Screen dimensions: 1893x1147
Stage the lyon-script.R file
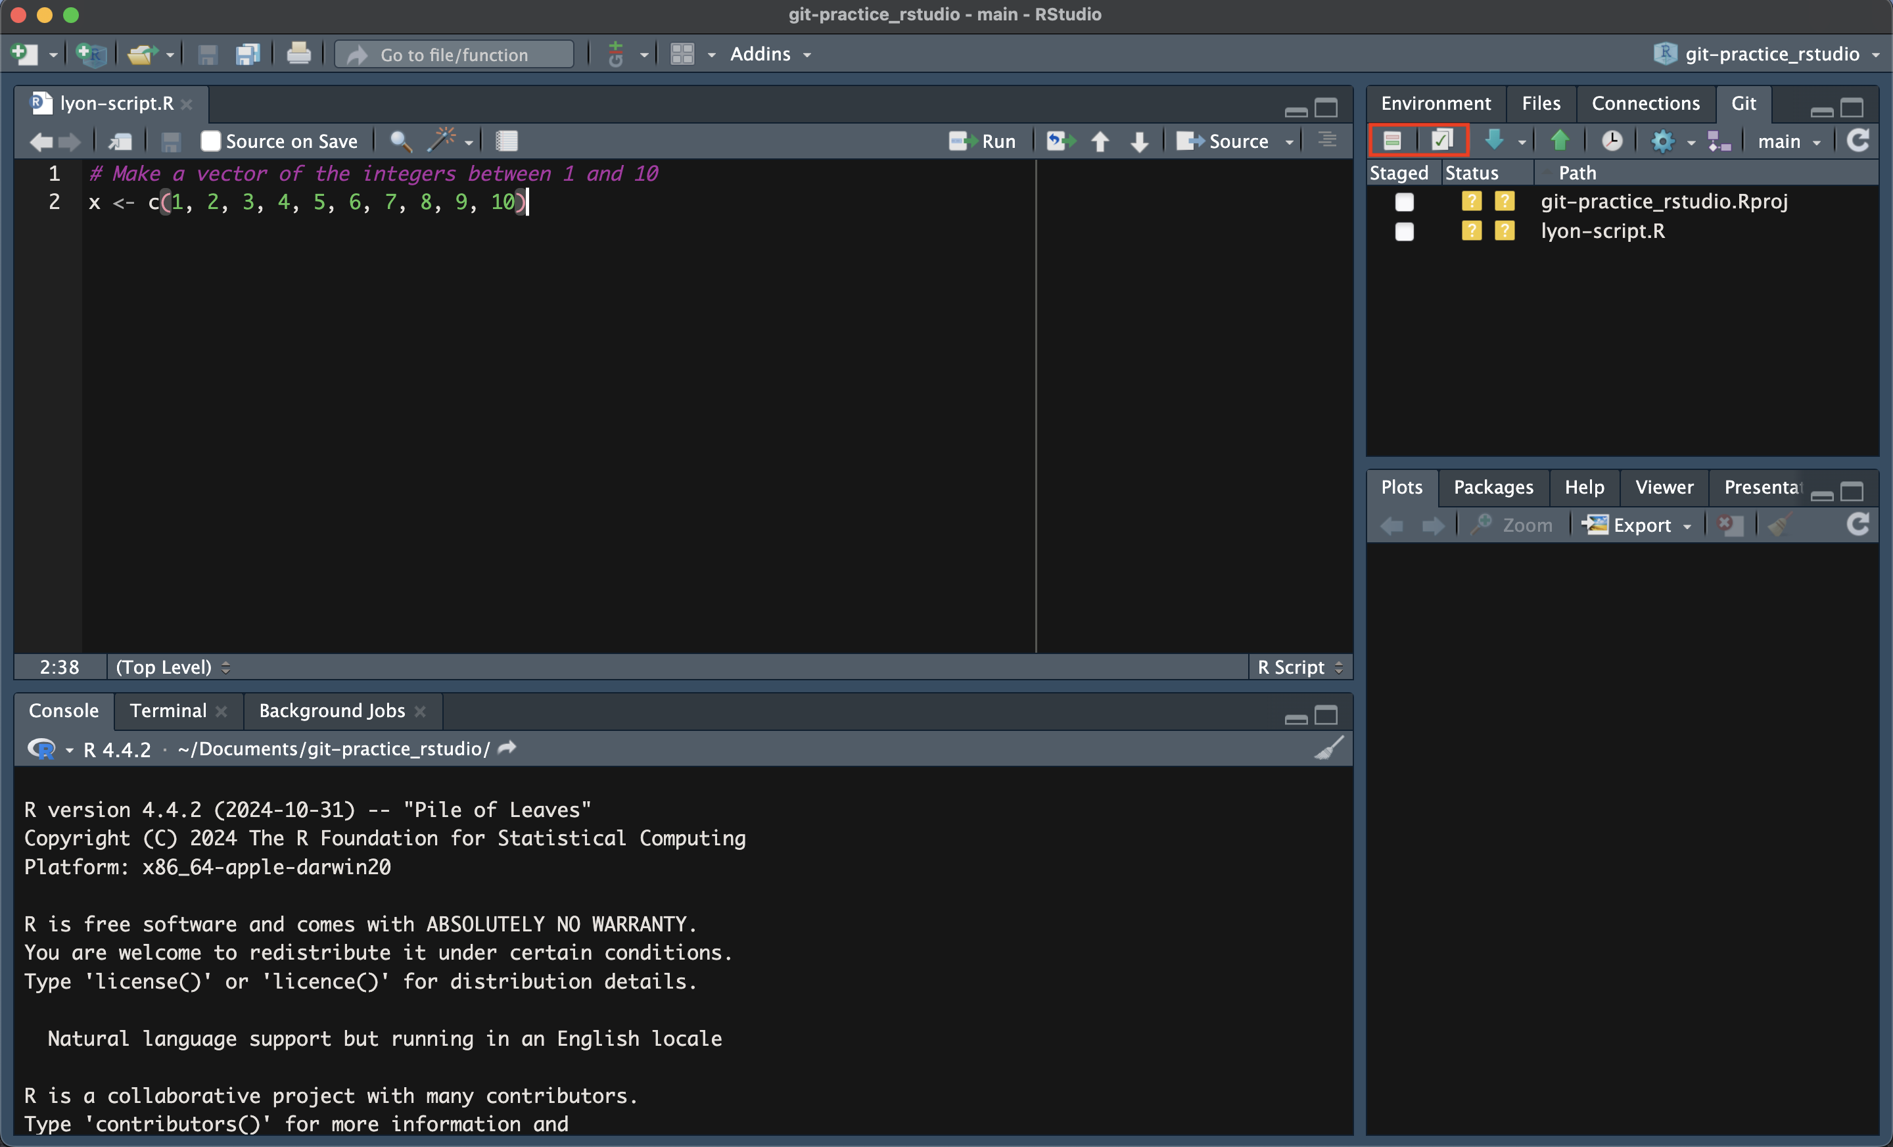tap(1405, 231)
